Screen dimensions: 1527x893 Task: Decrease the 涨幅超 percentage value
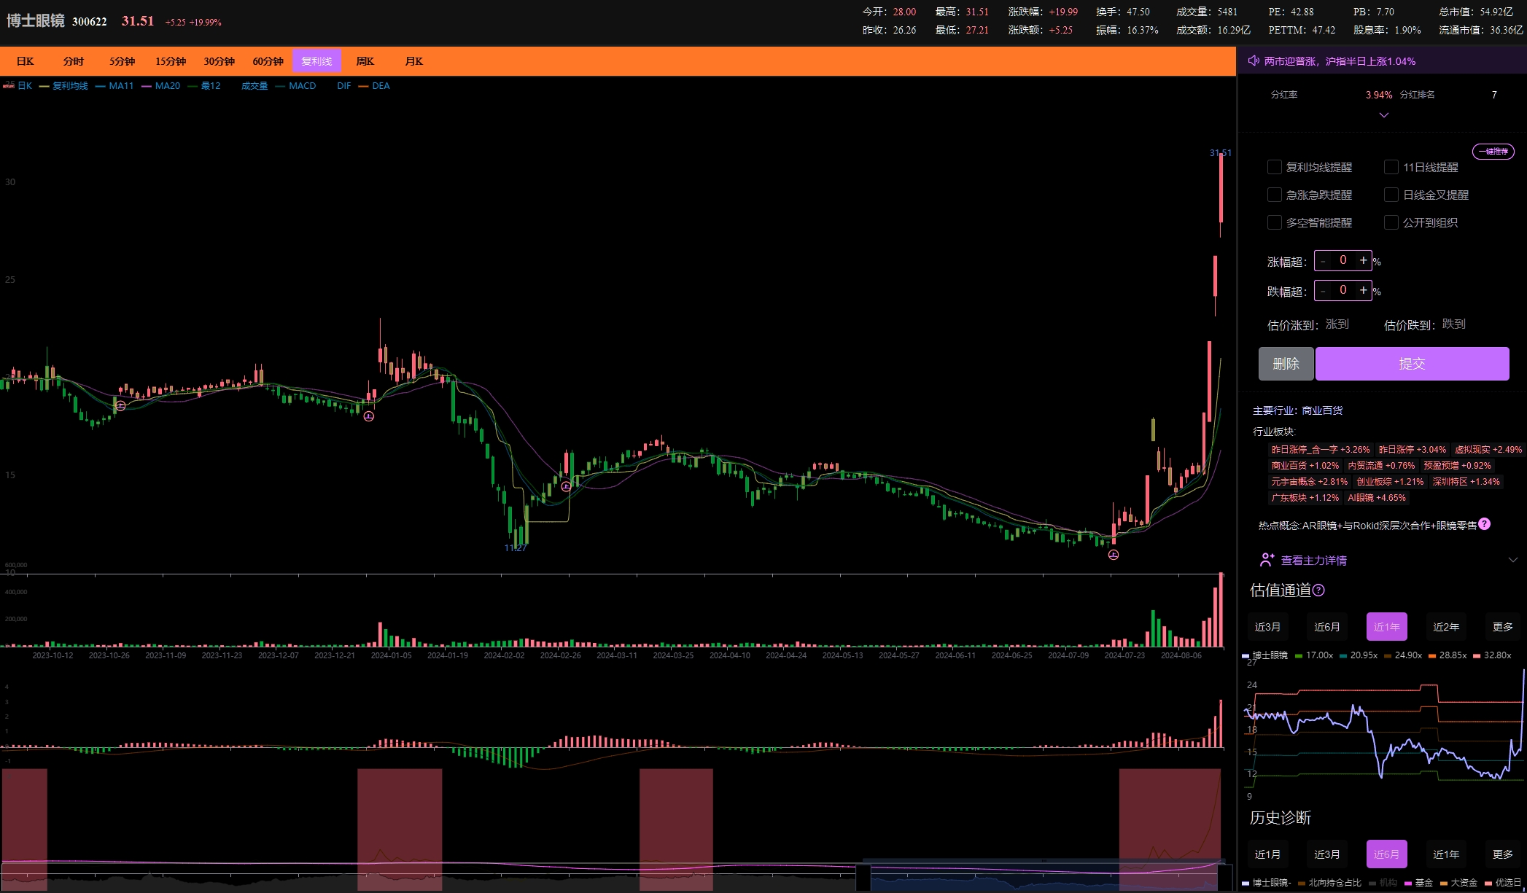[1323, 261]
